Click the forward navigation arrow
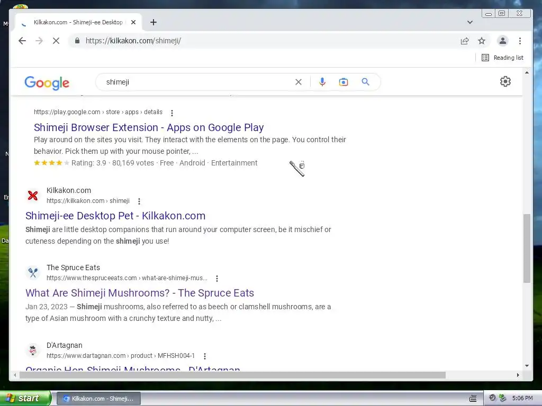542x406 pixels. point(39,41)
